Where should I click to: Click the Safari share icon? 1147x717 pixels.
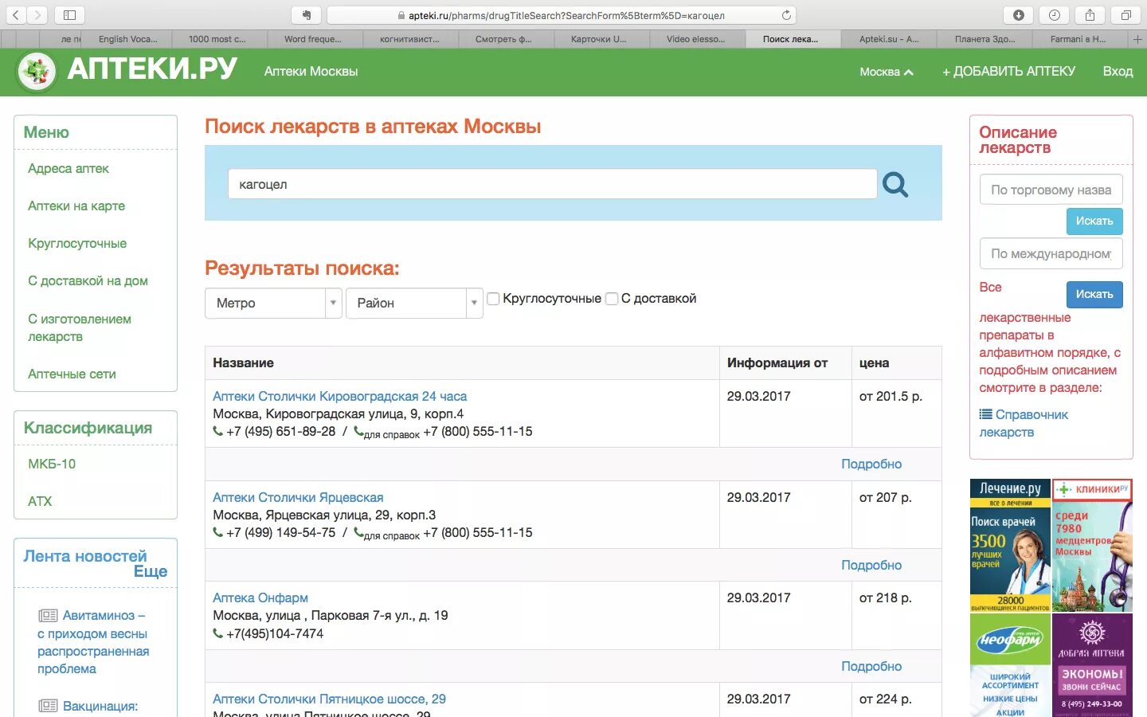point(1090,15)
